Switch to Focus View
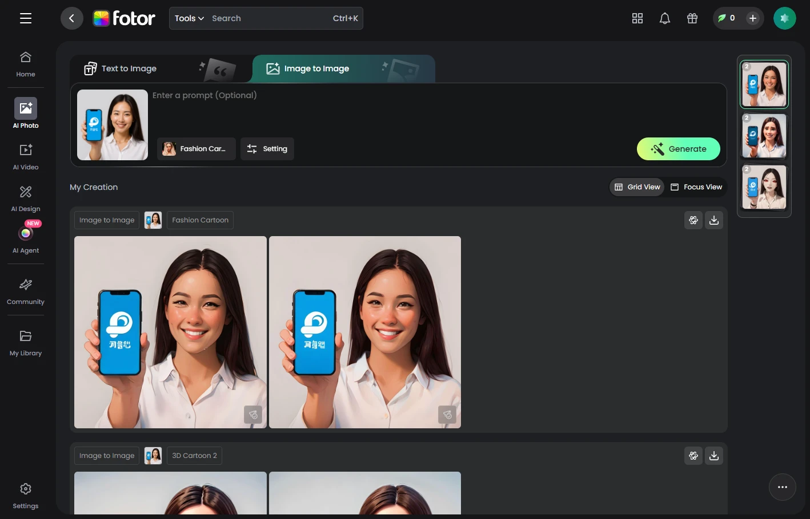Screen dimensions: 810x519 tap(696, 187)
